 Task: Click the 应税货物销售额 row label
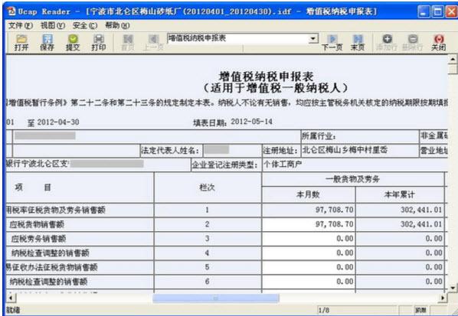(37, 224)
